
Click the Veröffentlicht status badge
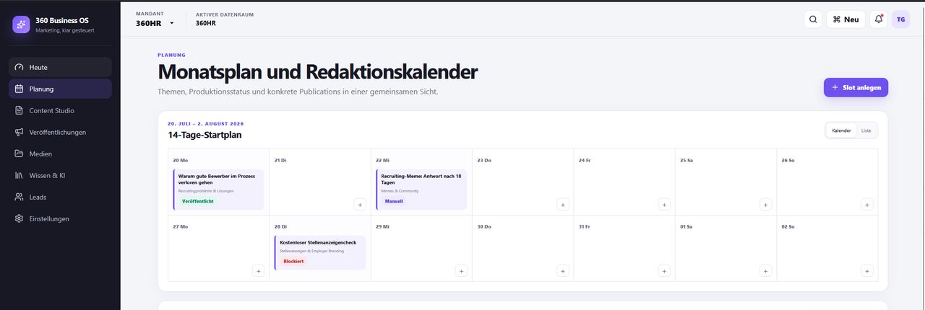(197, 201)
